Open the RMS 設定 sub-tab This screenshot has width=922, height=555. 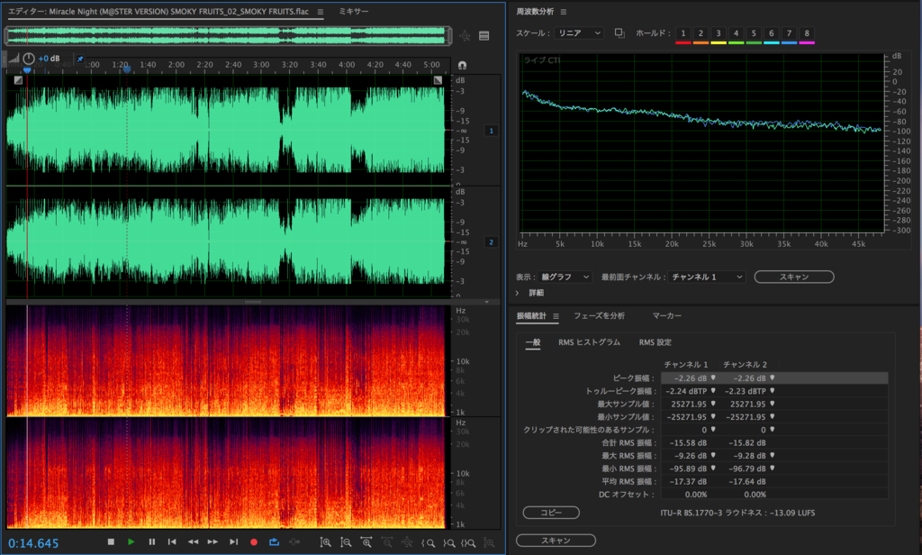[655, 342]
